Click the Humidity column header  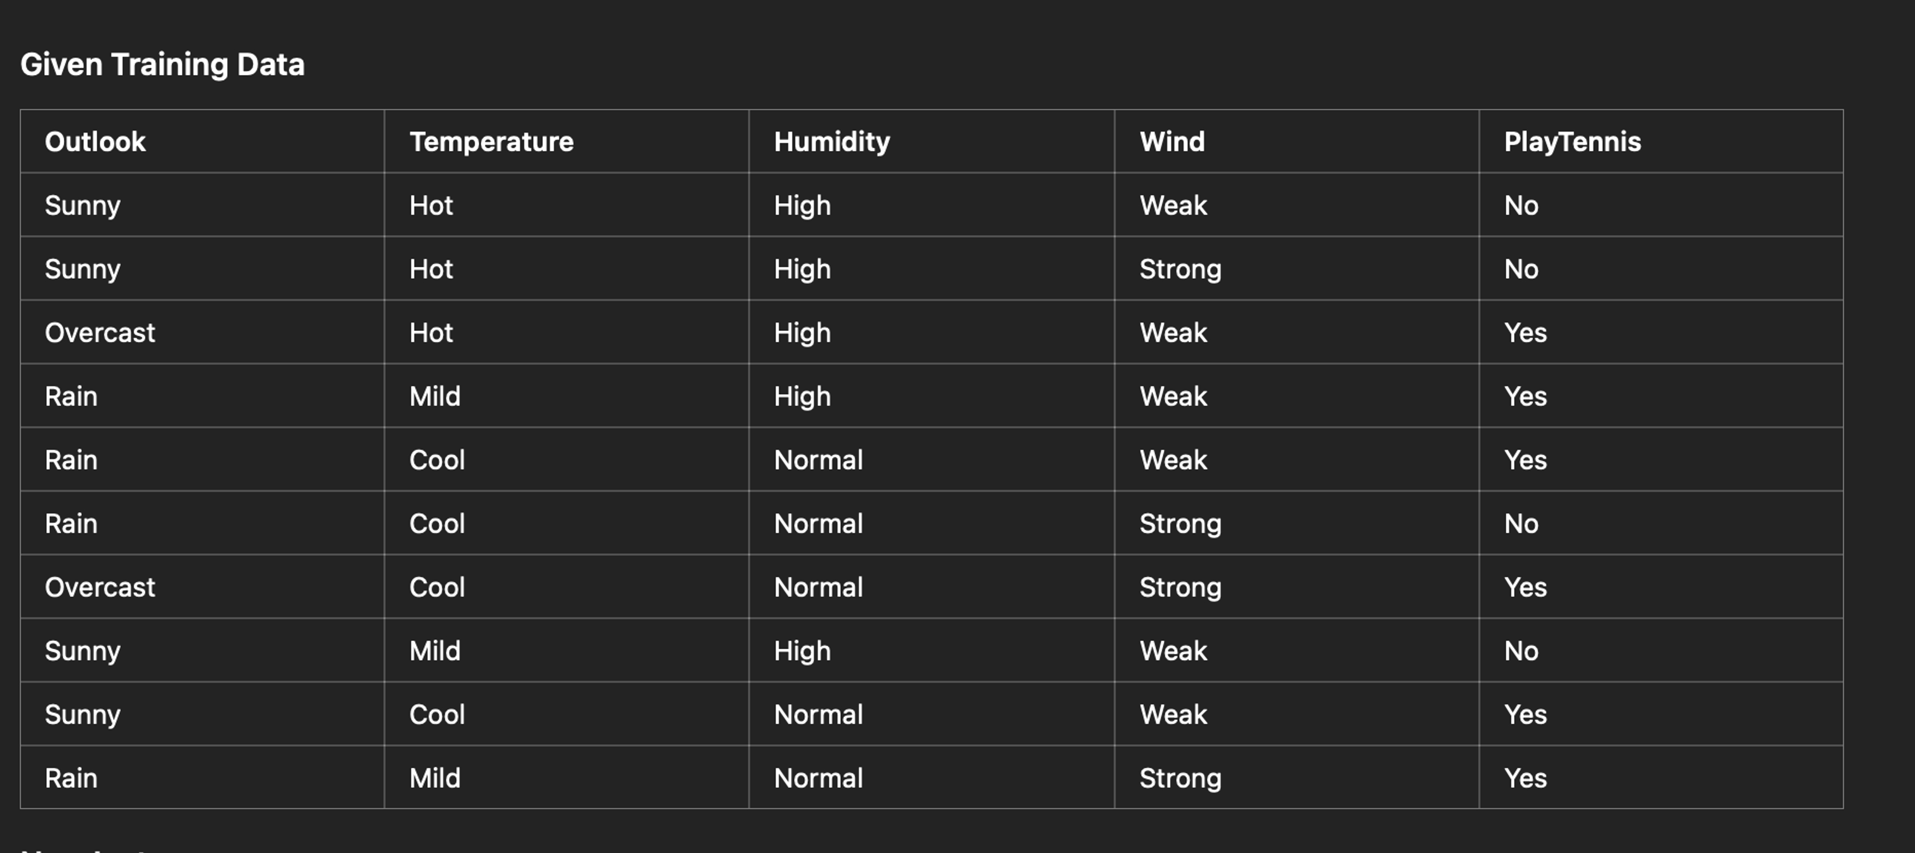pos(832,142)
